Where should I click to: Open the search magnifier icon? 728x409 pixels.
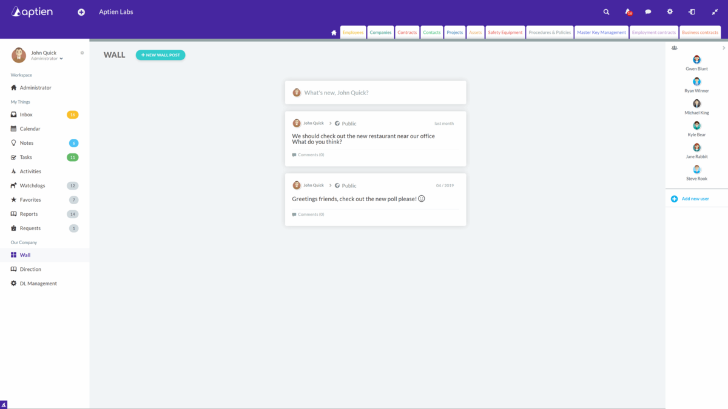(606, 12)
